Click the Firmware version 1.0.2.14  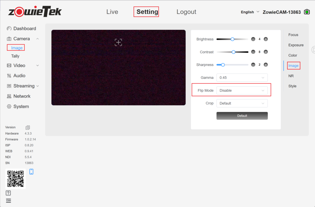point(30,139)
